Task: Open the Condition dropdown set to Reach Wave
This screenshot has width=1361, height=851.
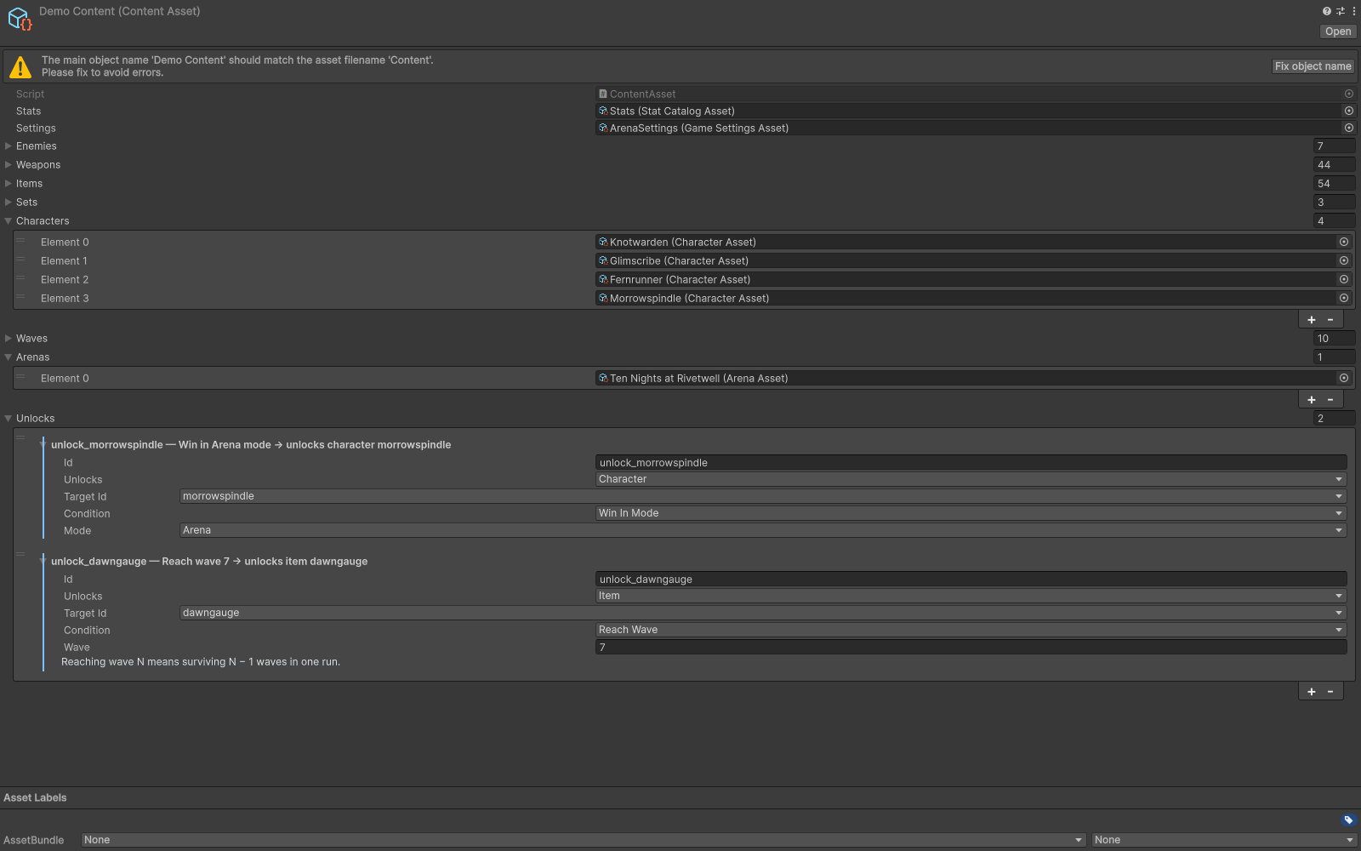Action: point(971,630)
